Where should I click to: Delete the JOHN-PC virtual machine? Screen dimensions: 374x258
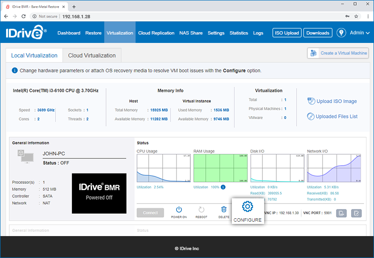224,212
